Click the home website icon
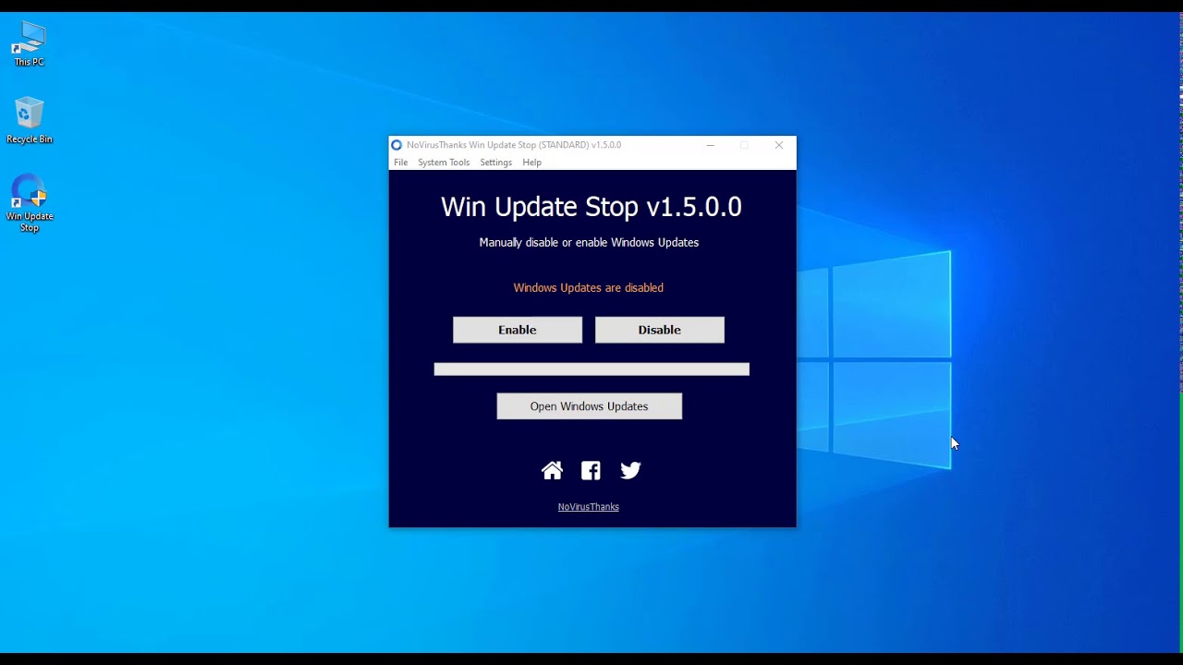 click(552, 471)
